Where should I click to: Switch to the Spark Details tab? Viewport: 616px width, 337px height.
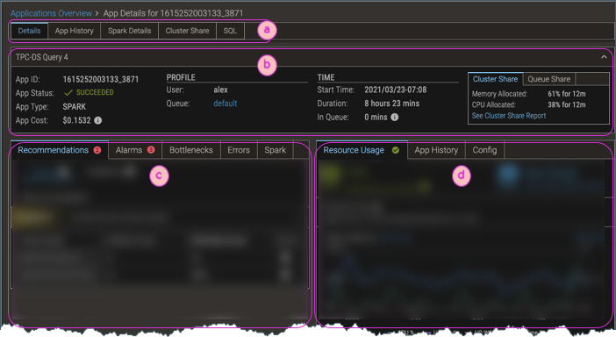[x=129, y=31]
